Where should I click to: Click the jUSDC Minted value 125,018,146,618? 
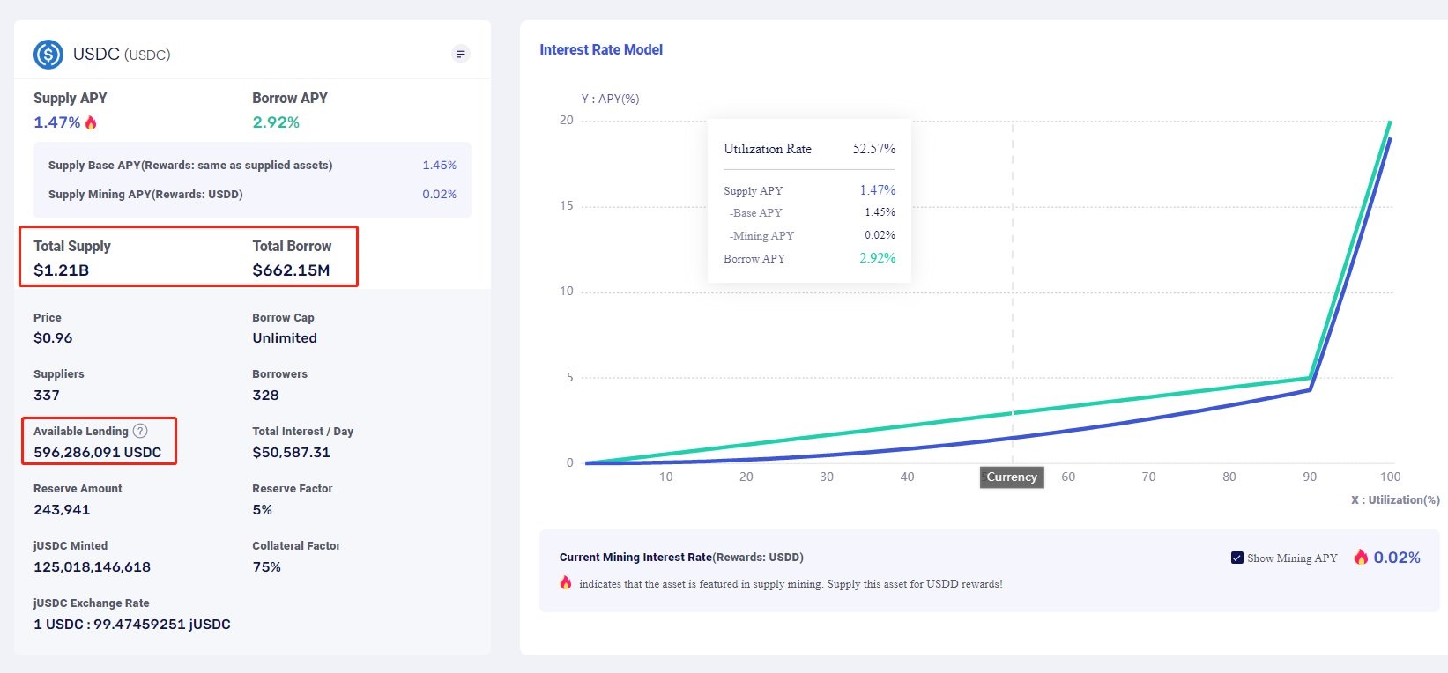click(x=92, y=567)
